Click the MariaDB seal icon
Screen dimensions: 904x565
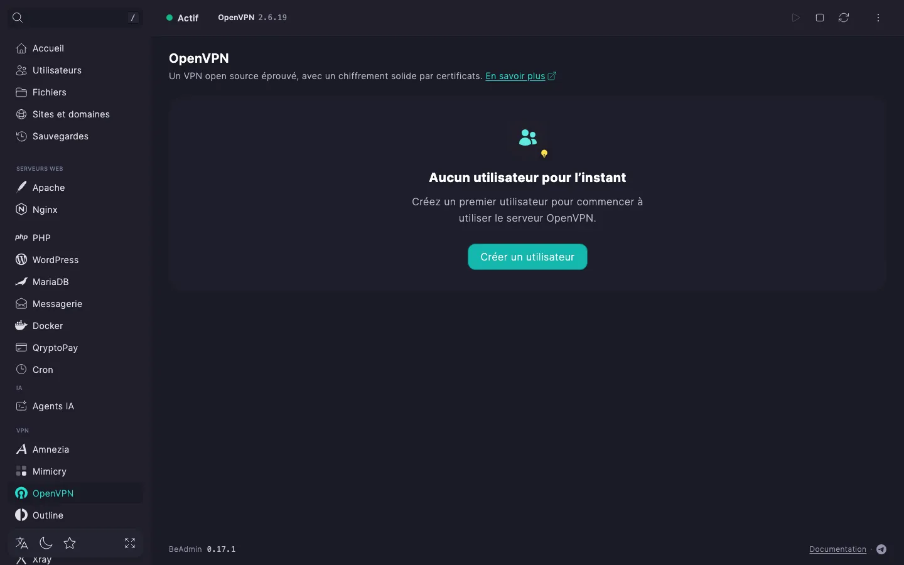(x=21, y=281)
